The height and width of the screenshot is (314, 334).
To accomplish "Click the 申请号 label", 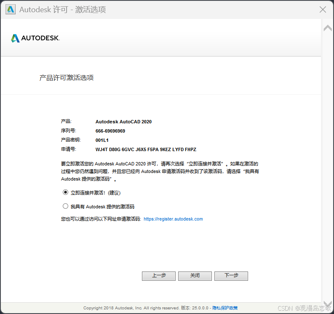I will (69, 149).
